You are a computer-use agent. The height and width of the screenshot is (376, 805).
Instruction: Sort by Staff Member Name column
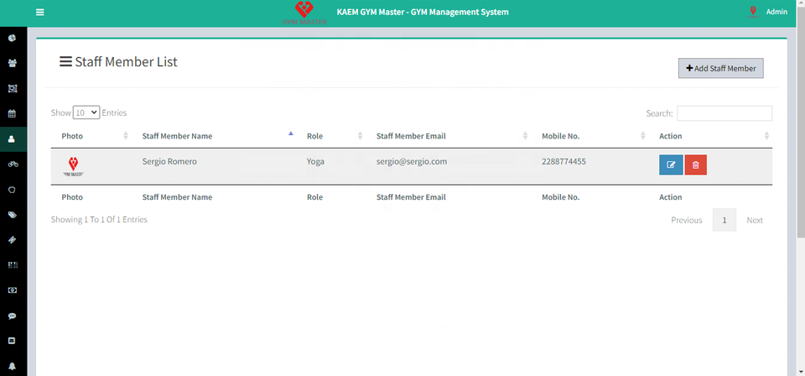177,136
